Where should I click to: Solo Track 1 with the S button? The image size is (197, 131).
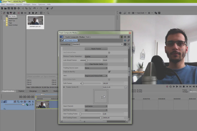(33, 102)
